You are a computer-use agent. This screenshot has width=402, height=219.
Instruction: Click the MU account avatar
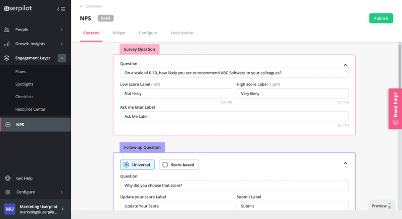(10, 208)
